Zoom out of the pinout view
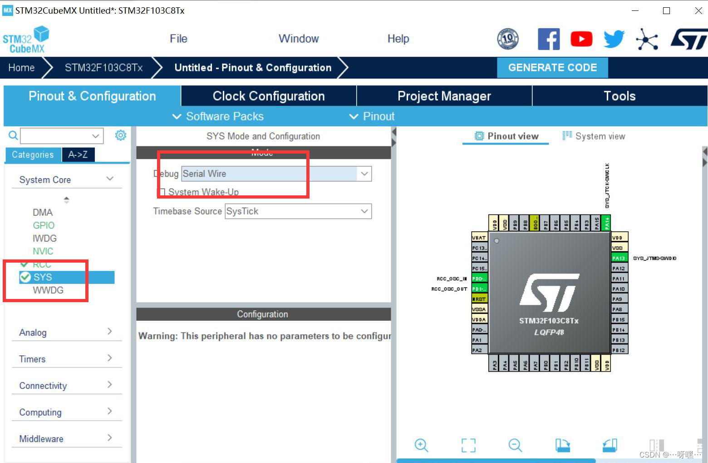Image resolution: width=708 pixels, height=463 pixels. 515,445
